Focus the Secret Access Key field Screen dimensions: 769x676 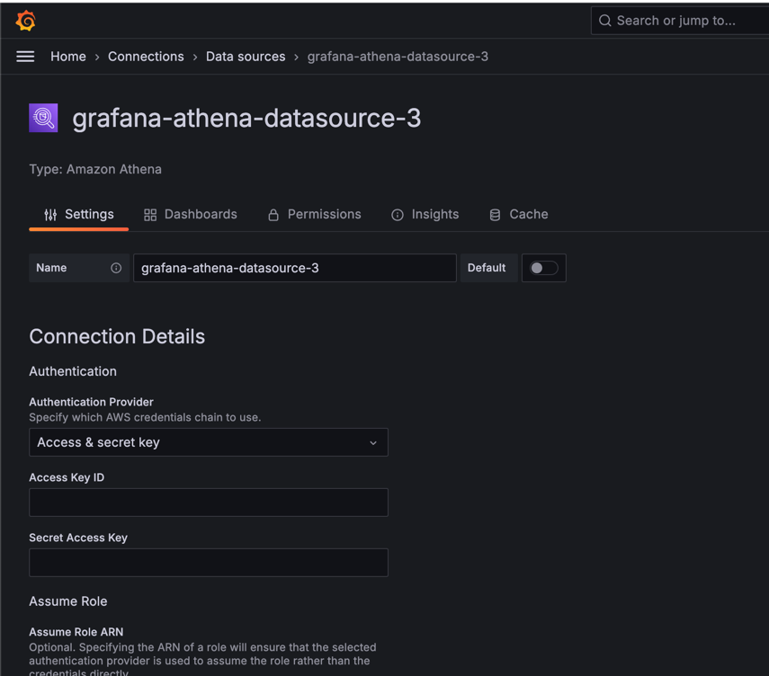click(209, 563)
